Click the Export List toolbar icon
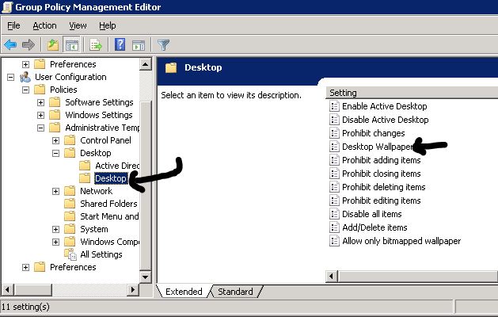The image size is (498, 317). pos(96,44)
